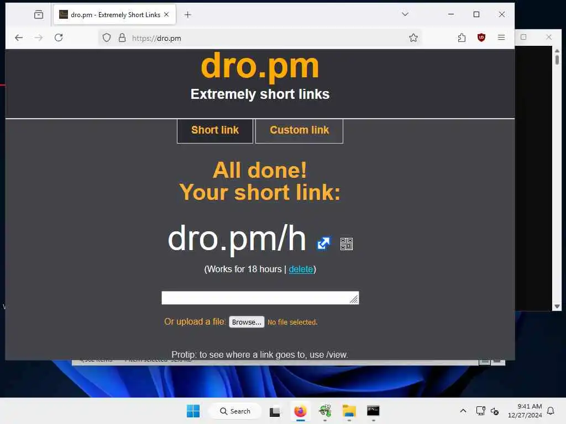The image size is (566, 424).
Task: Close the dro.pm tab
Action: 166,14
